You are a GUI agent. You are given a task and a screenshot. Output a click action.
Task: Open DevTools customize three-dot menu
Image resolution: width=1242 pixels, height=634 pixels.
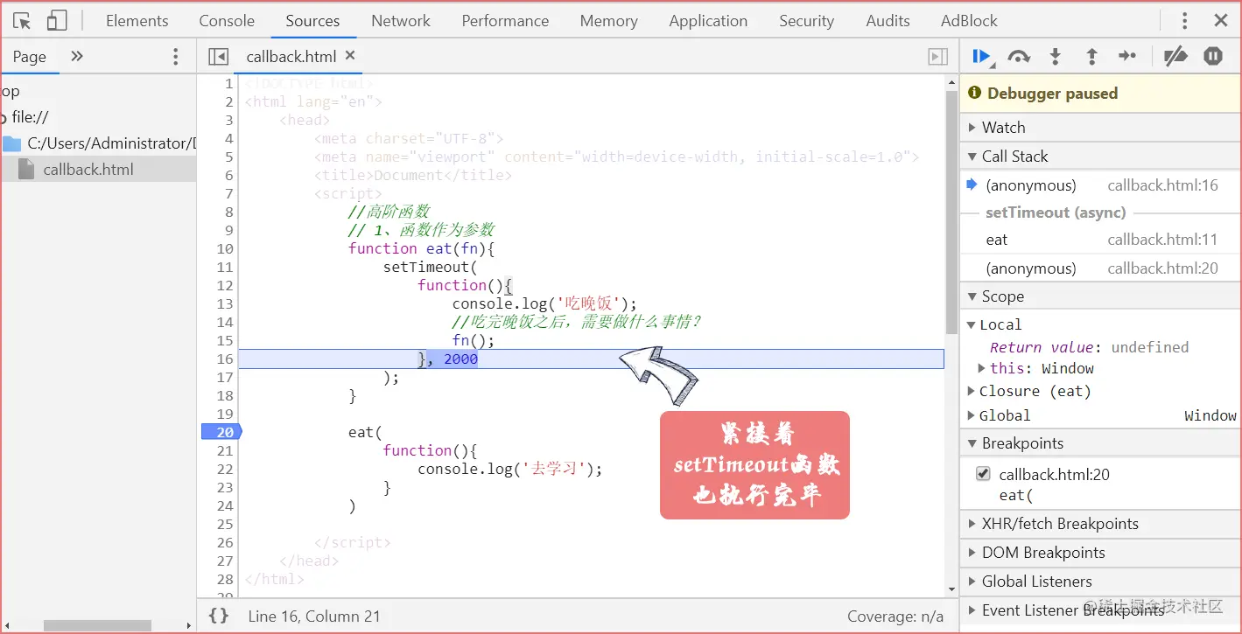click(x=1186, y=21)
